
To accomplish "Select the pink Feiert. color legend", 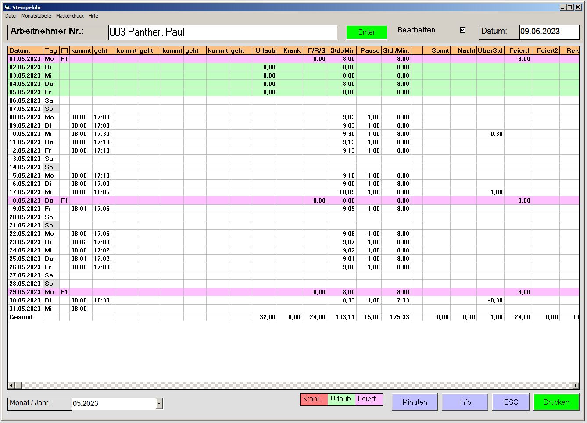I will point(368,399).
